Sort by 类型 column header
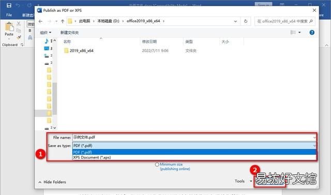331x195 pixels. click(189, 42)
